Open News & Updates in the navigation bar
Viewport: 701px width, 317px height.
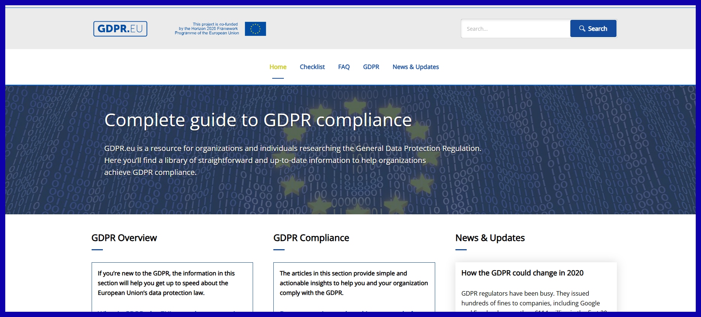[x=416, y=67]
